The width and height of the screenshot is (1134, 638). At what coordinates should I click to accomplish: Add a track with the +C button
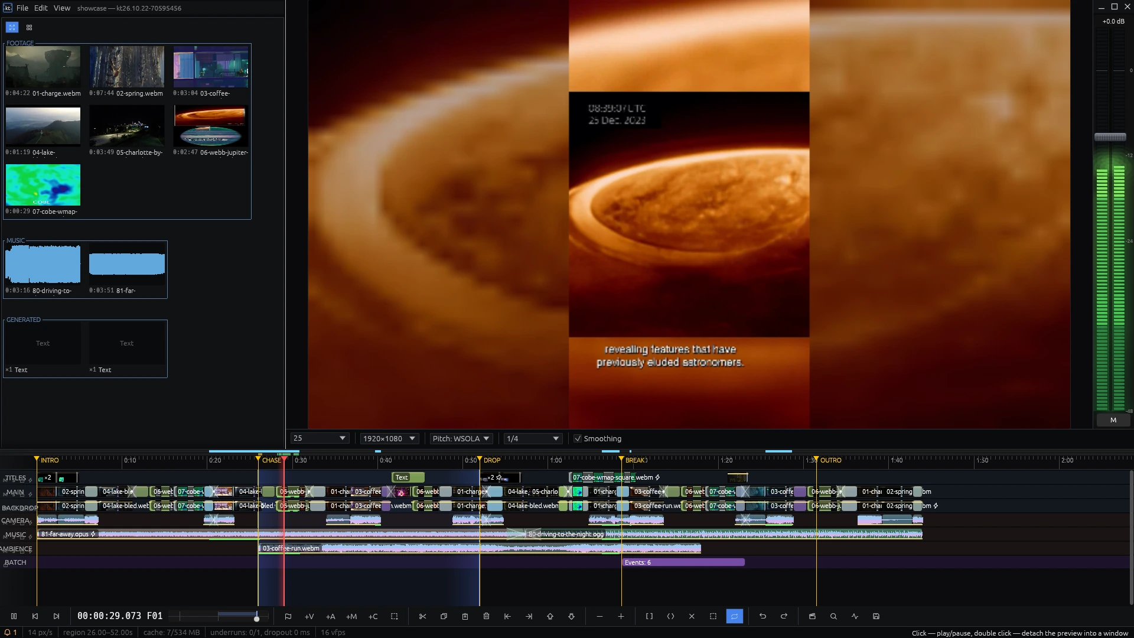click(373, 616)
